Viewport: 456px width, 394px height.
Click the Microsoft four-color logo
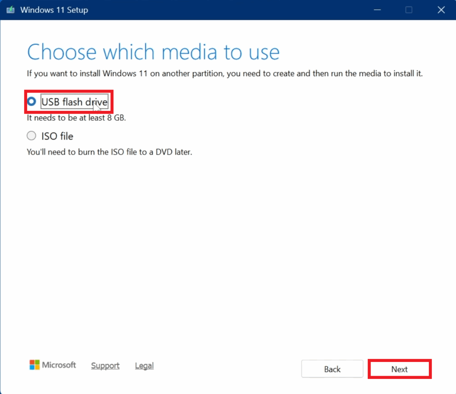34,365
